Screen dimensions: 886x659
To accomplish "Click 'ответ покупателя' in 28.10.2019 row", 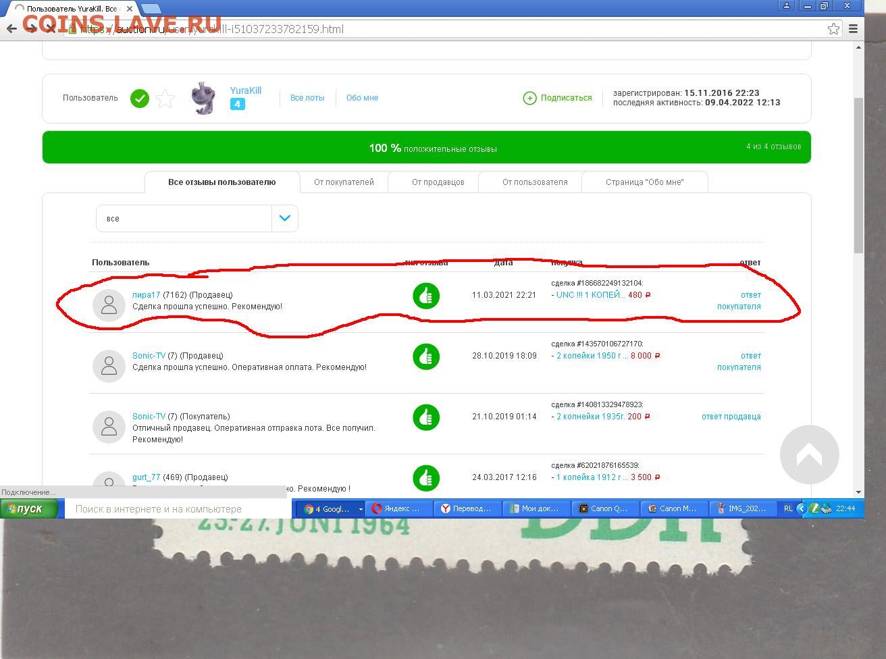I will (739, 361).
